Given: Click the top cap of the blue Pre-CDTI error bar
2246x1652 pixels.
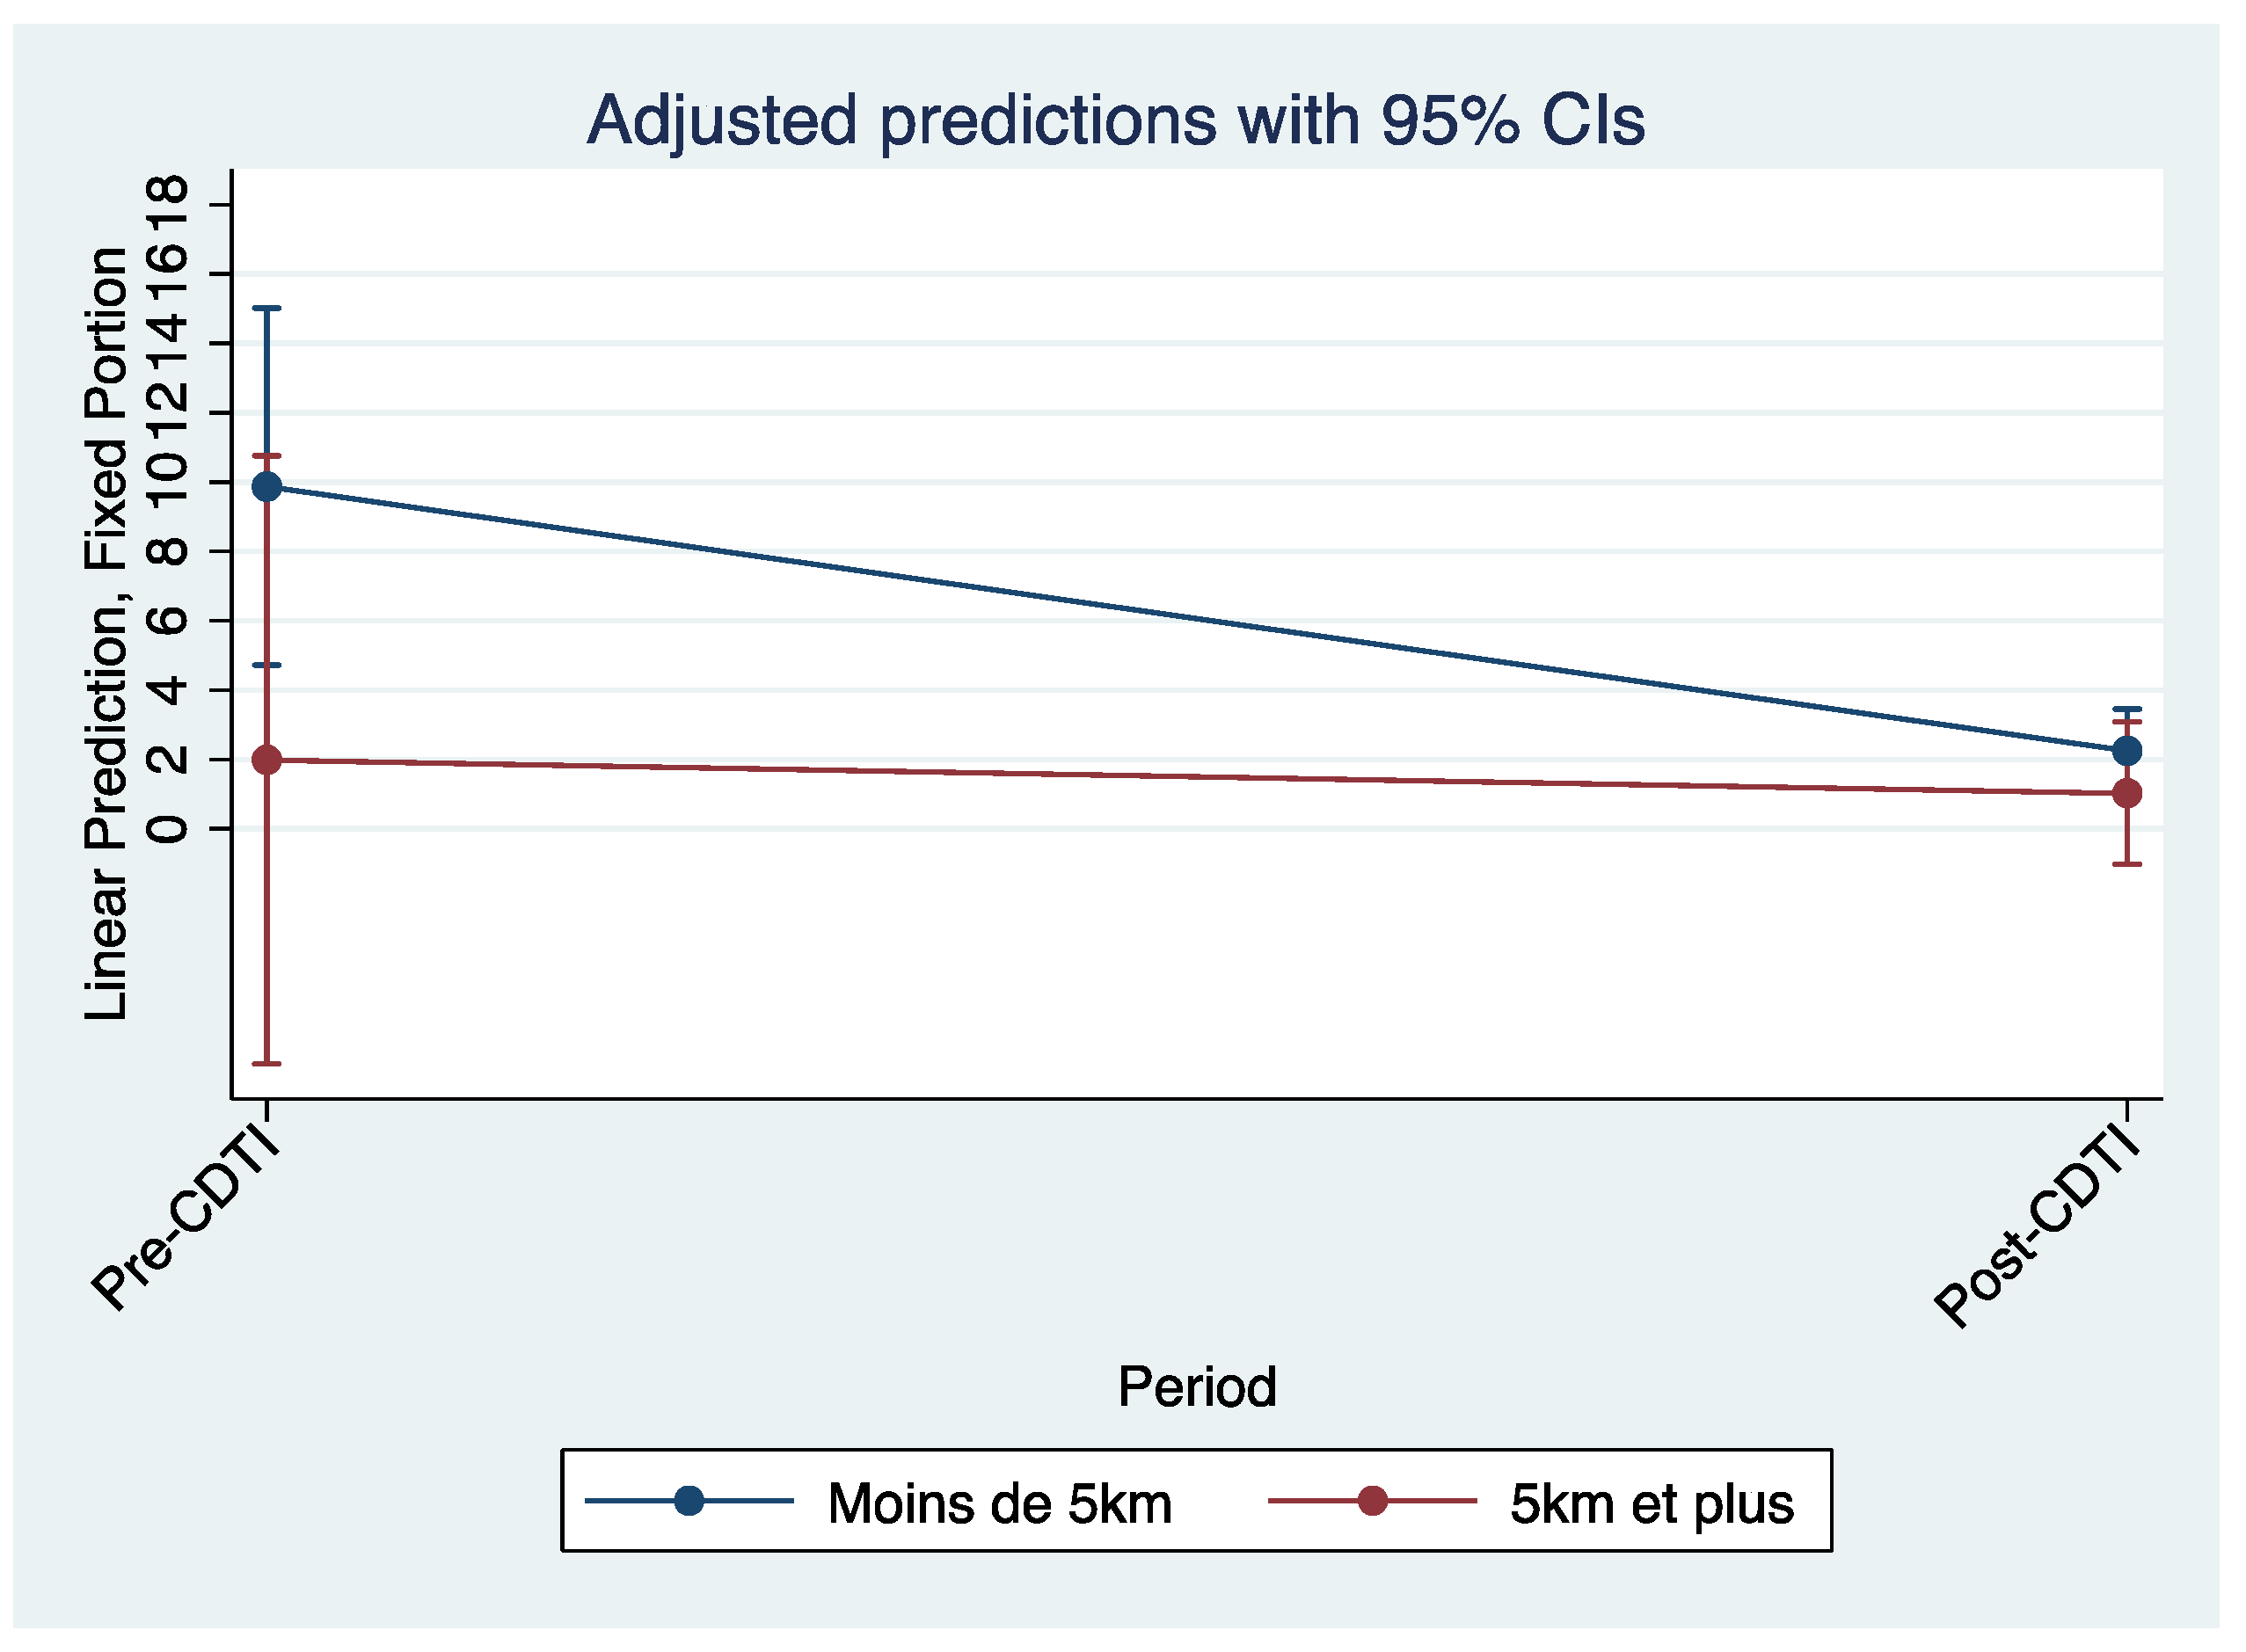Looking at the screenshot, I should 267,308.
